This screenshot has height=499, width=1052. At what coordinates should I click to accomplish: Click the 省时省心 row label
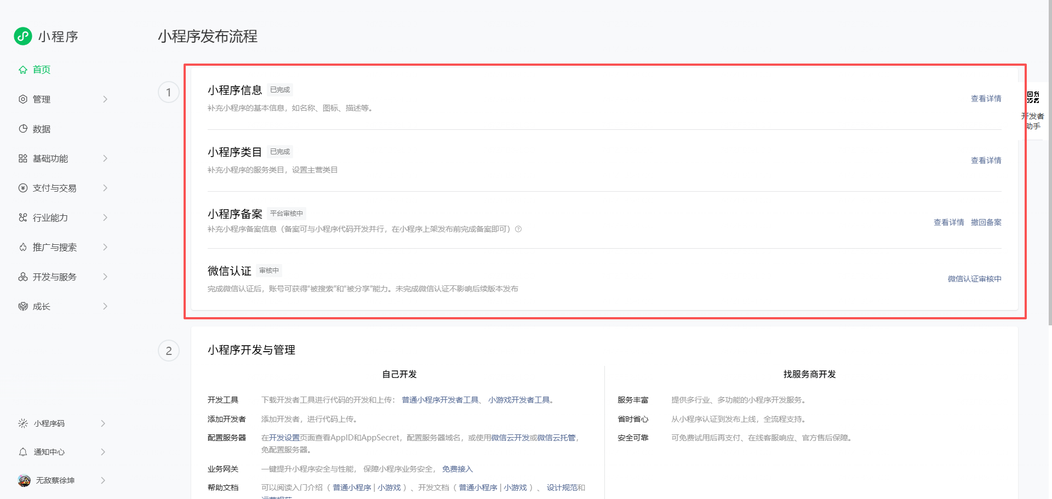tap(633, 419)
